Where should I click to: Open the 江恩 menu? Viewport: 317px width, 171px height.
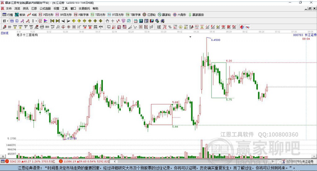click(34, 8)
